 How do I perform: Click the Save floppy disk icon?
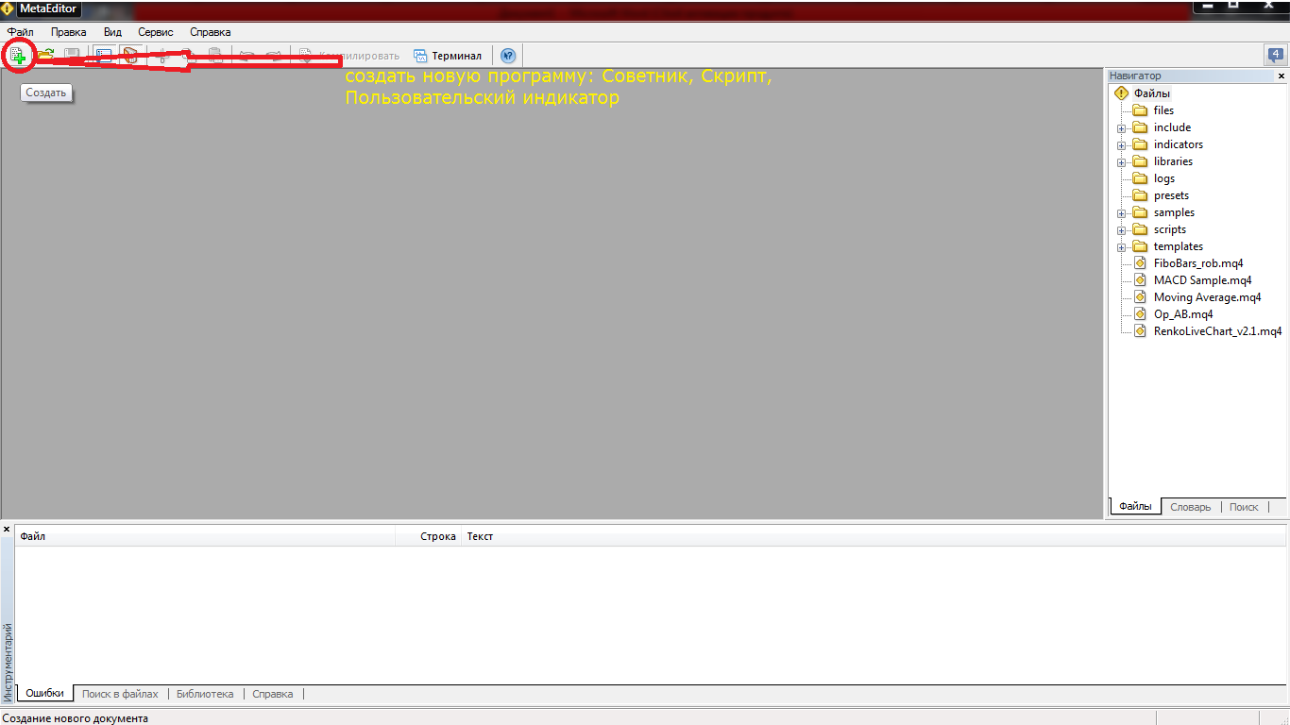click(x=72, y=56)
